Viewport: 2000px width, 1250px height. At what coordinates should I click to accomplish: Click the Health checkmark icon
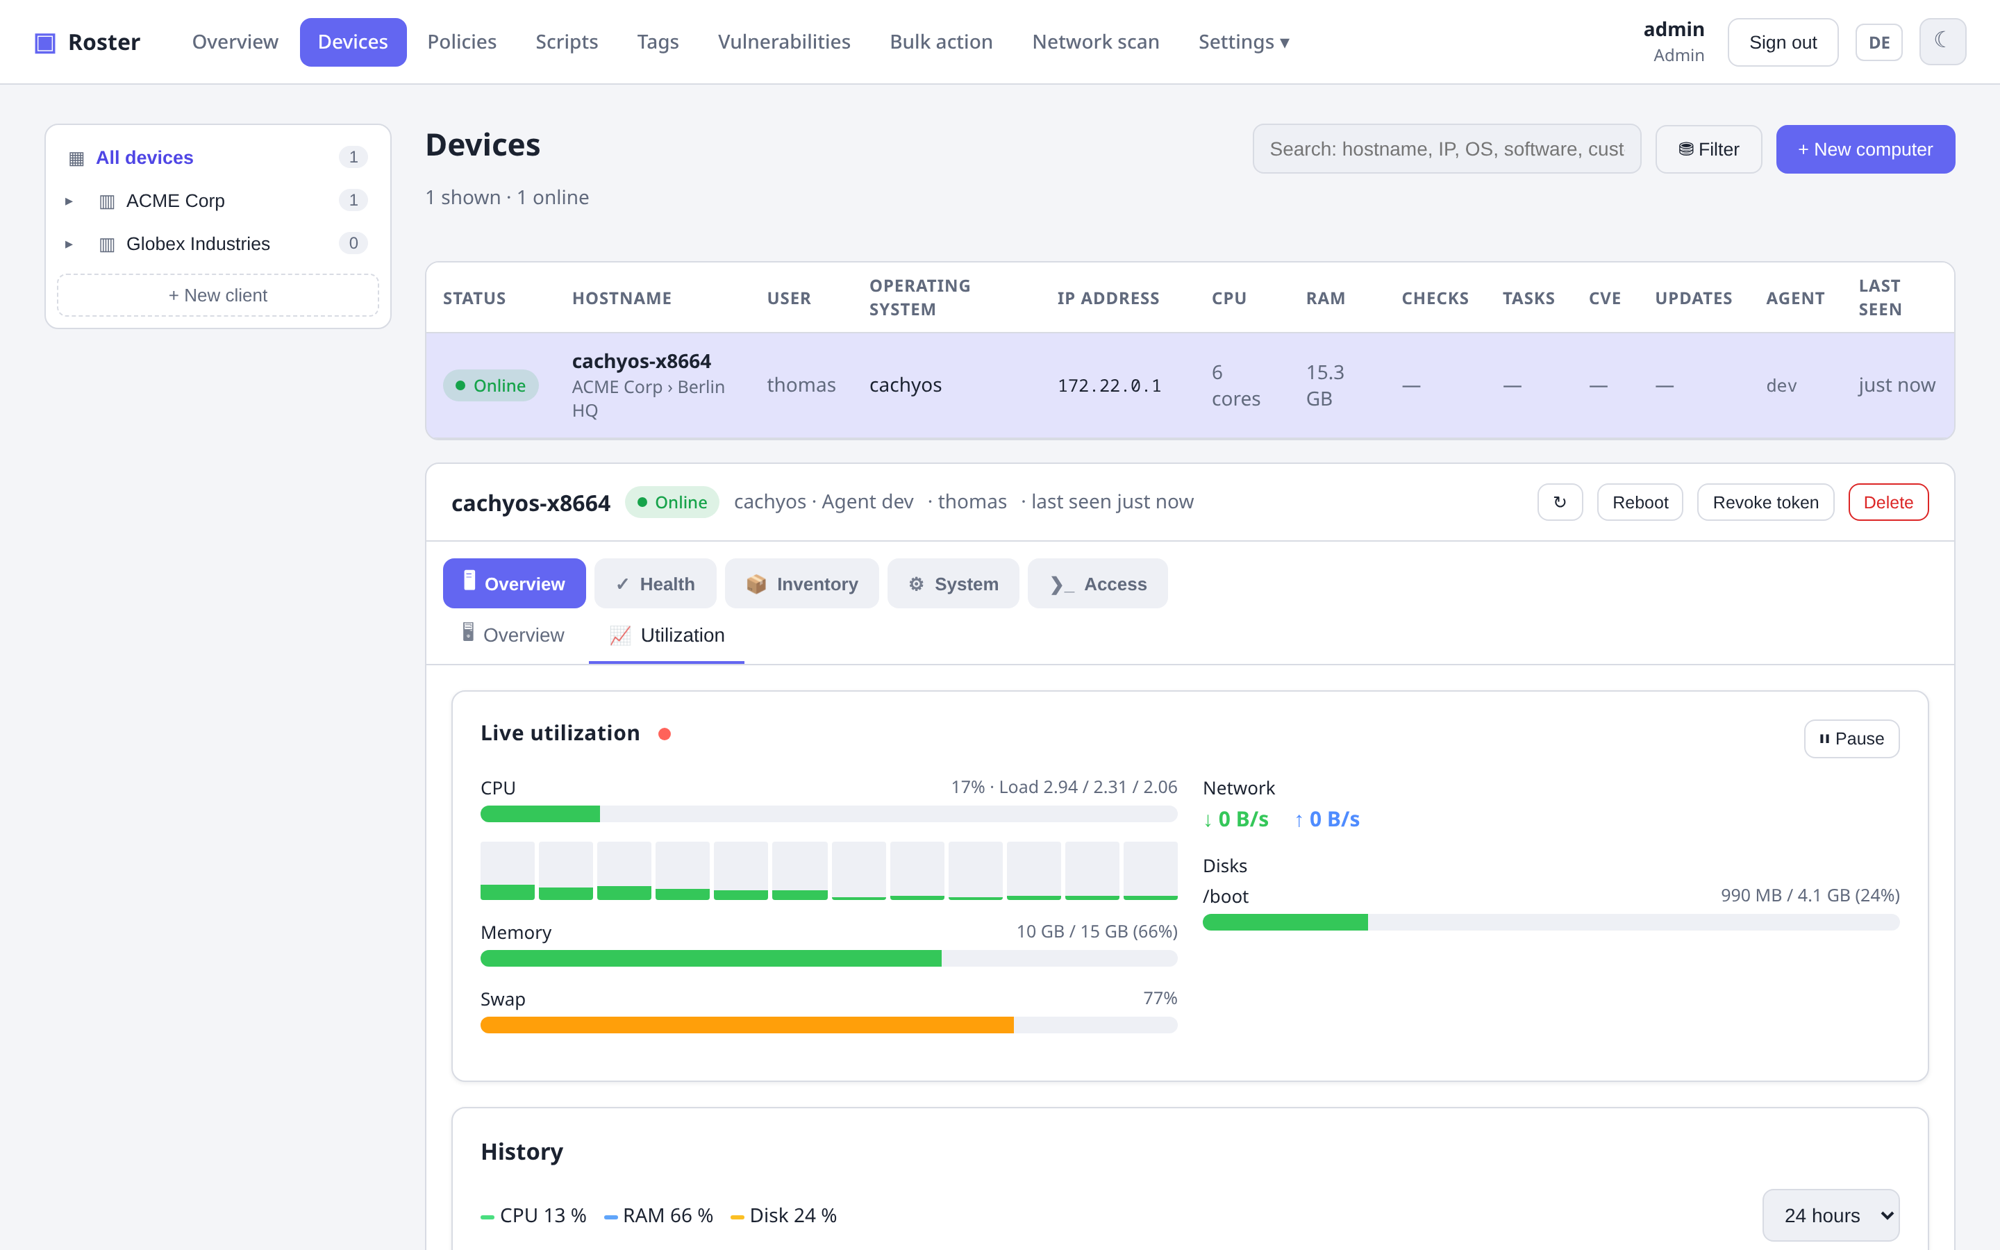click(622, 585)
